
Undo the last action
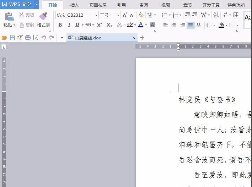44,38
